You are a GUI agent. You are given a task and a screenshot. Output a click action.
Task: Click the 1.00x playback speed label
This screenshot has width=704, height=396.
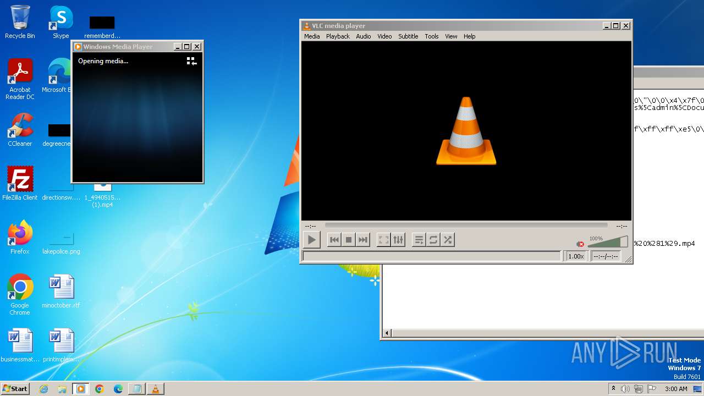pos(576,256)
